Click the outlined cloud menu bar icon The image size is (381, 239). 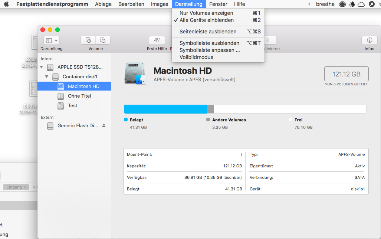(x=361, y=4)
